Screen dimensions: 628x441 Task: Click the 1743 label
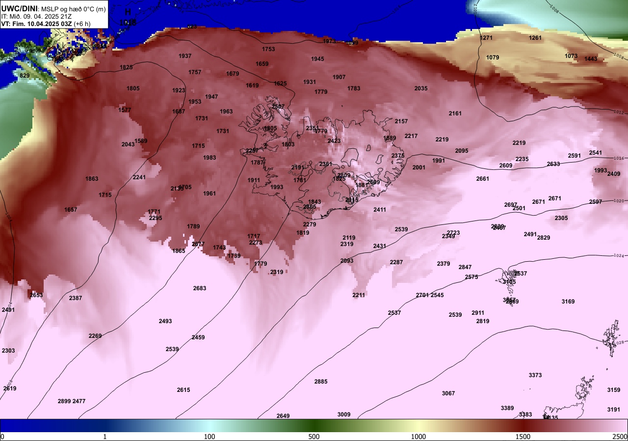(219, 248)
